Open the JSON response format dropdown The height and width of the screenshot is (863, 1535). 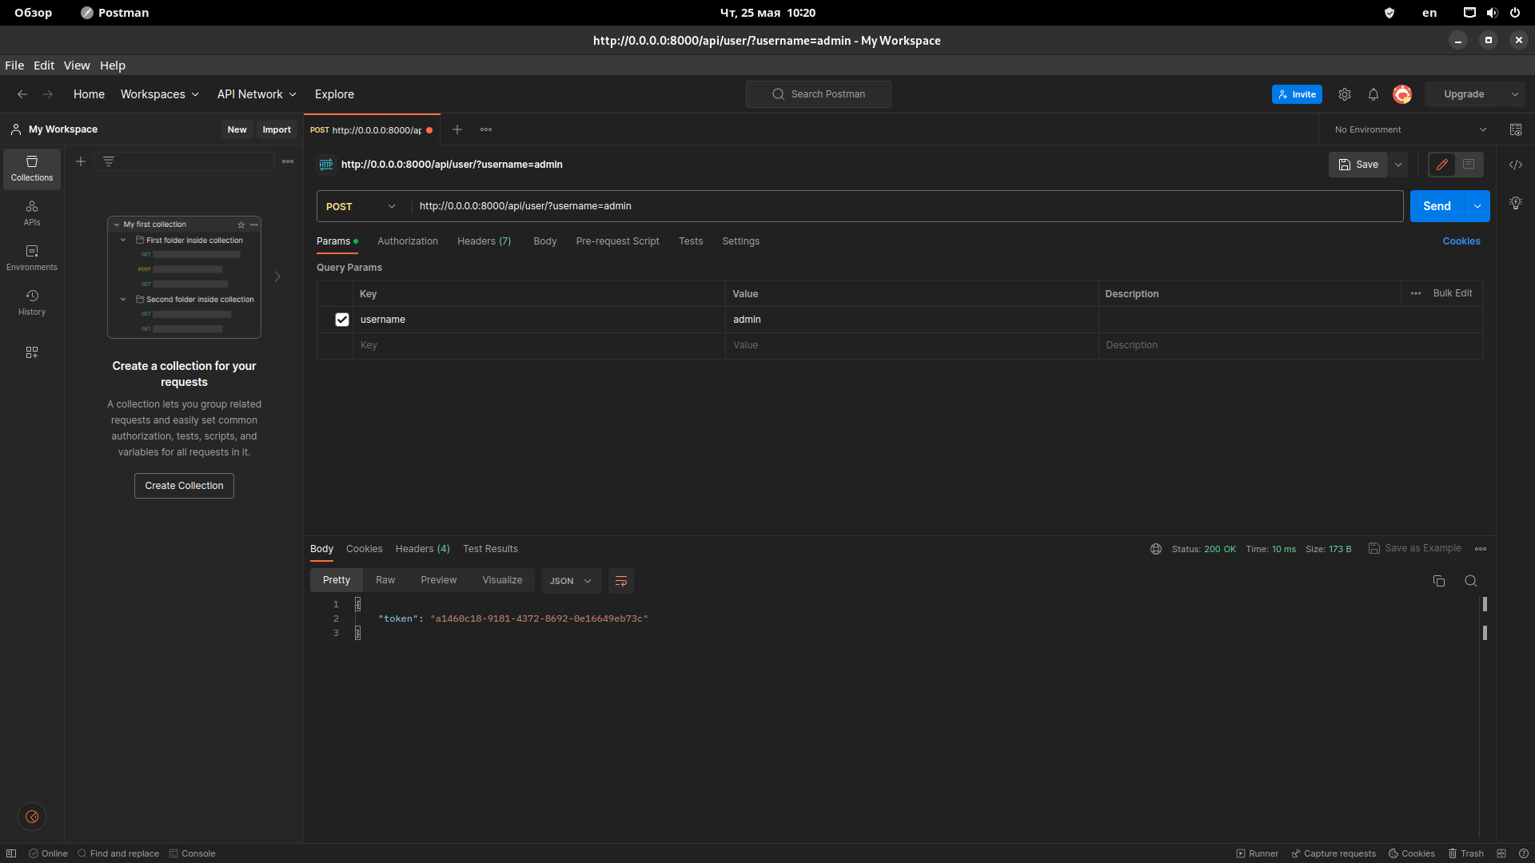tap(570, 581)
